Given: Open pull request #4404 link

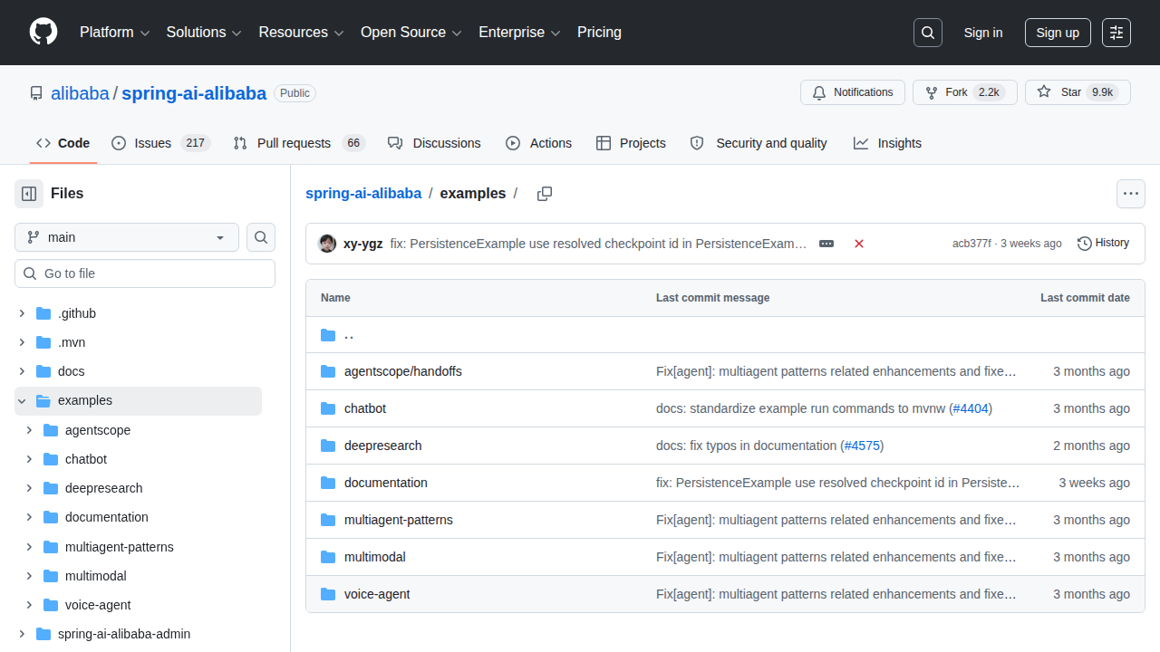Looking at the screenshot, I should click(x=971, y=408).
